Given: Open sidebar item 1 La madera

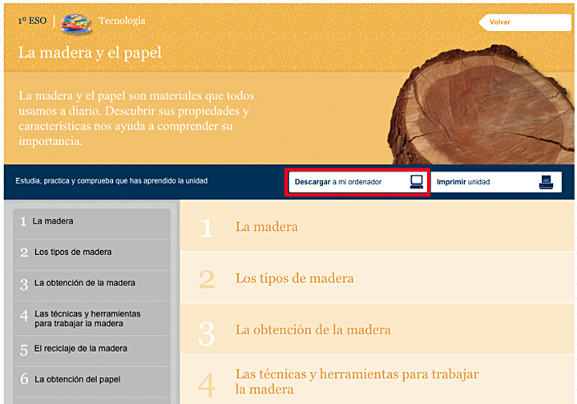Looking at the screenshot, I should click(x=92, y=221).
